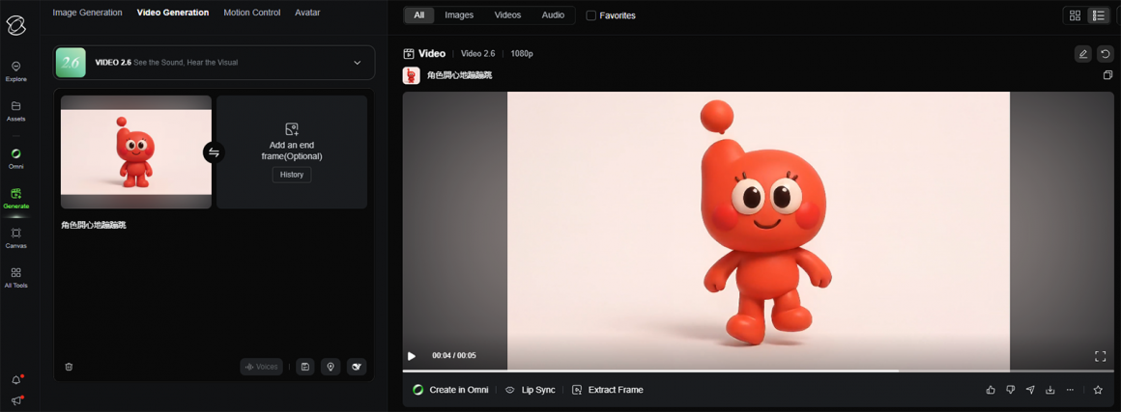This screenshot has height=412, width=1121.
Task: Open the Motion Control tab
Action: 251,13
